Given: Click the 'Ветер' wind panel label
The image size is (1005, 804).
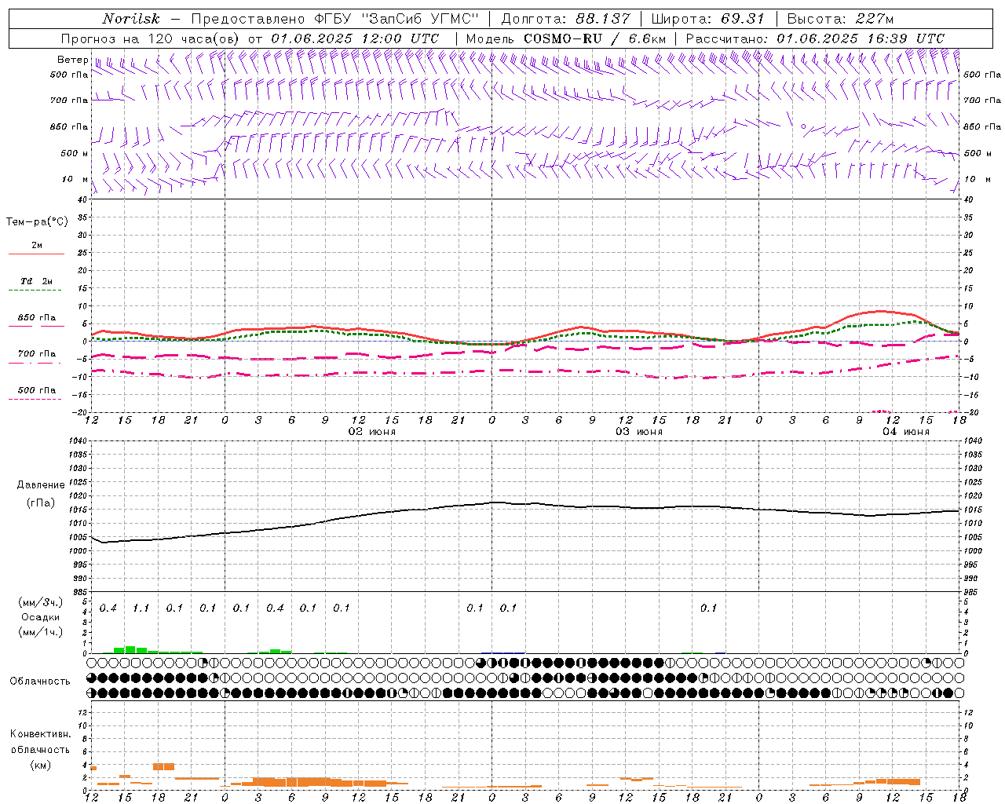Looking at the screenshot, I should (72, 60).
